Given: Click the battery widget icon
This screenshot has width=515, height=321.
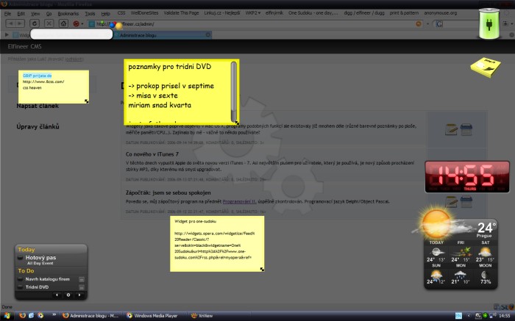Looking at the screenshot, I should (x=489, y=24).
